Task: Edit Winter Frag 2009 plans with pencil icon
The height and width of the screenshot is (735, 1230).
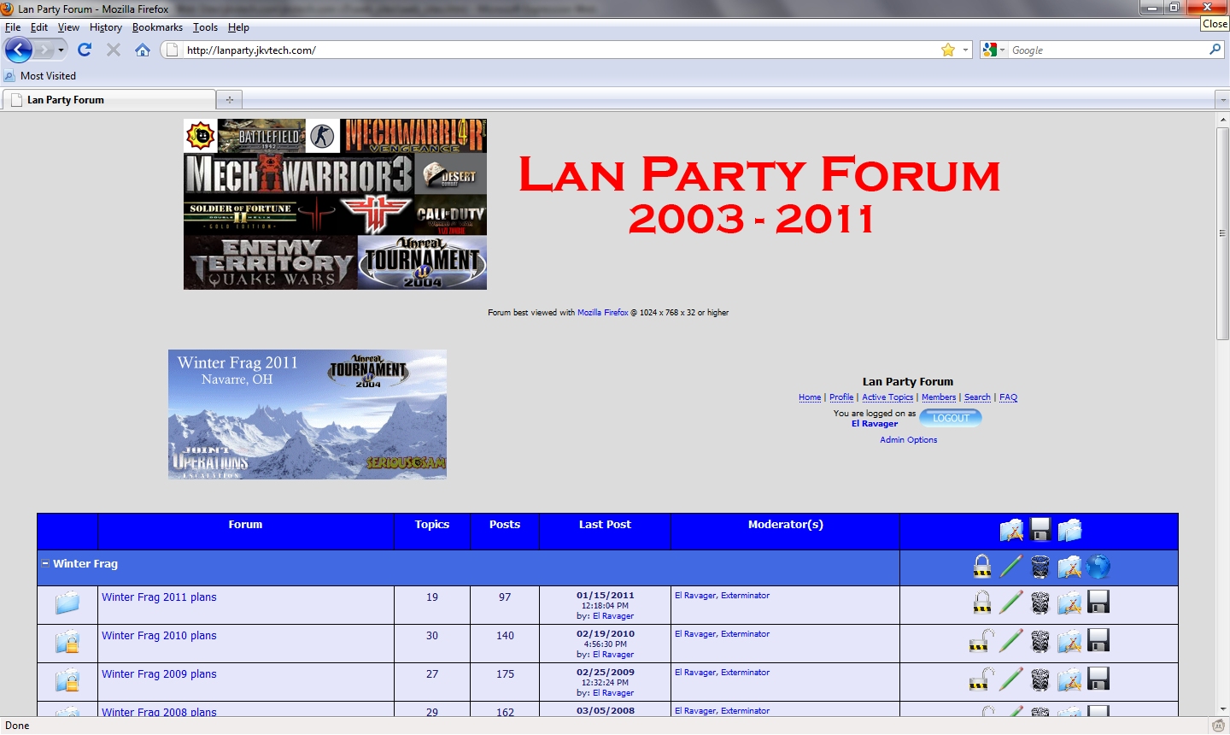Action: 1011,679
